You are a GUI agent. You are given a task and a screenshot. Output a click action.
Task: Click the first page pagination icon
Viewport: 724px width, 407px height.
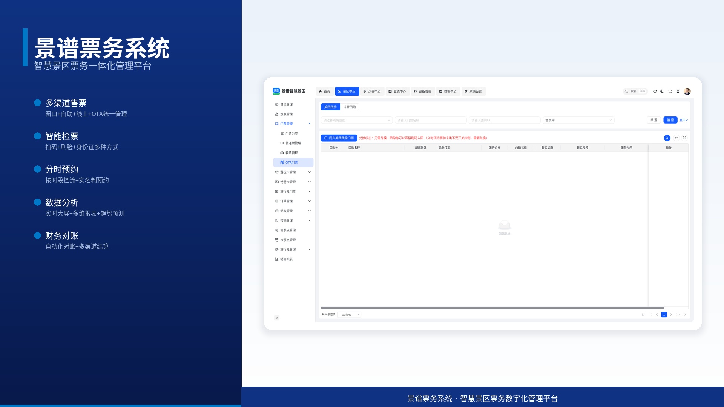pos(643,315)
